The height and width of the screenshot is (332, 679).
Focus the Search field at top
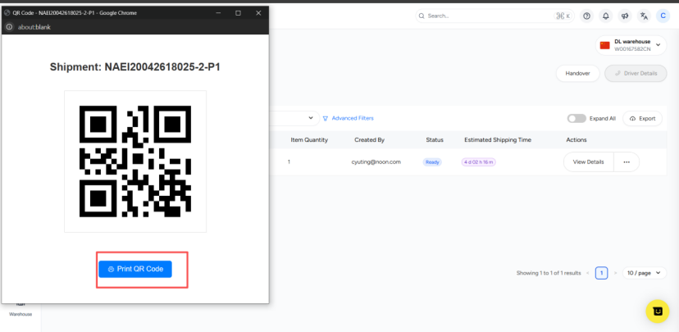pyautogui.click(x=495, y=16)
